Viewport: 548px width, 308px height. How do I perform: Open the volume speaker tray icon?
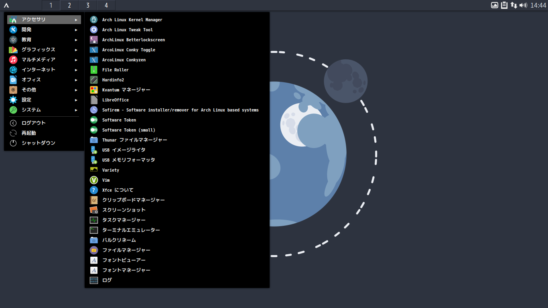coord(523,5)
